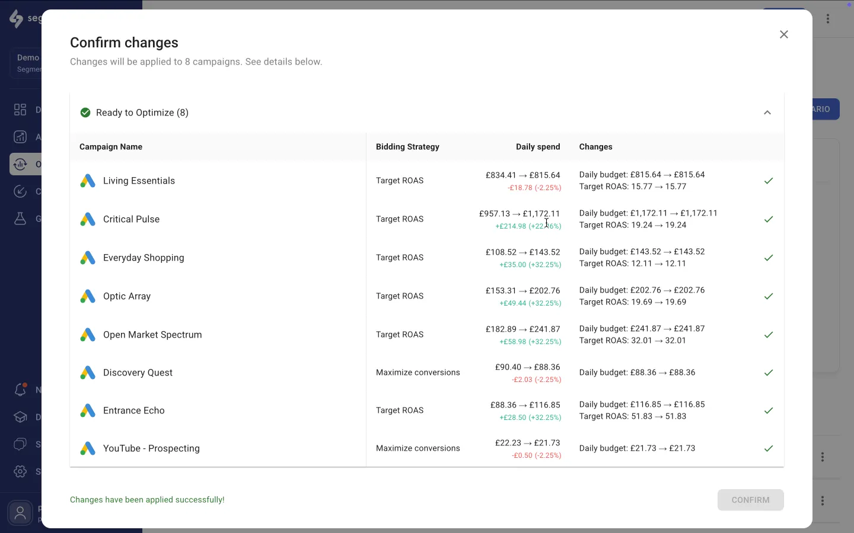Image resolution: width=854 pixels, height=533 pixels.
Task: Close the Confirm changes dialog
Action: 784,34
